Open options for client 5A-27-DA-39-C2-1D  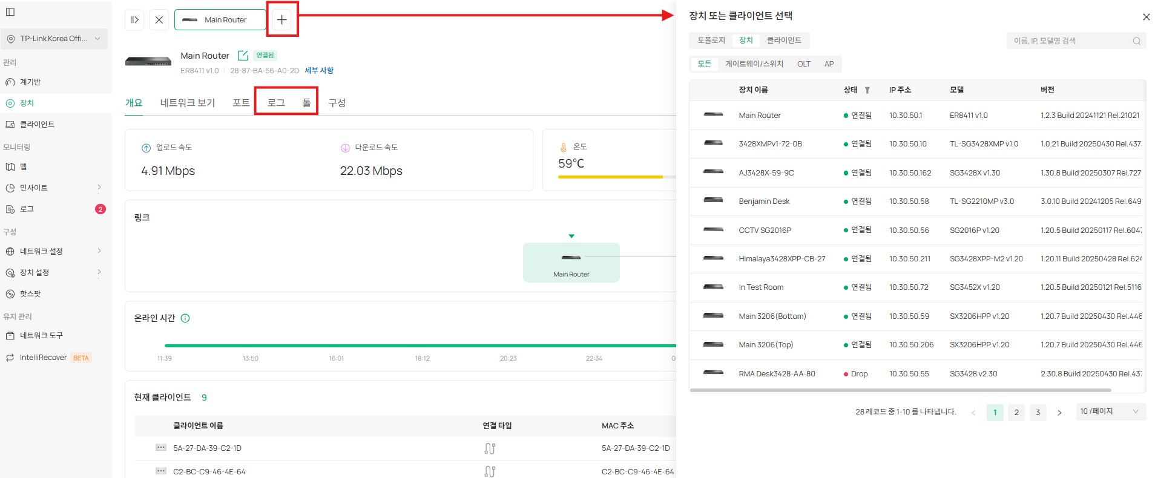coord(161,448)
